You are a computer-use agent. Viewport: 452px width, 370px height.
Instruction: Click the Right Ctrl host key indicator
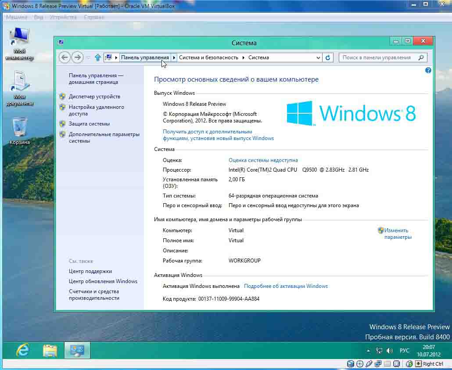(x=433, y=364)
